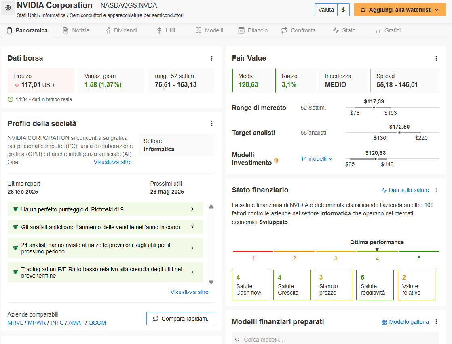
Task: Open Profilo della società three-dot menu
Action: (x=212, y=124)
